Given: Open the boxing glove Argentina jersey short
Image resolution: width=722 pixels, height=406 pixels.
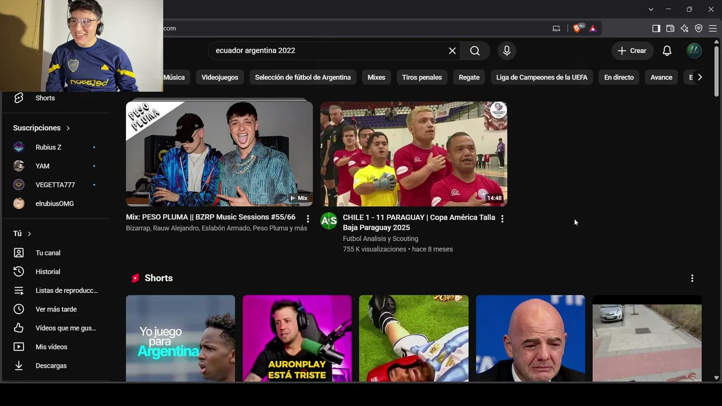Looking at the screenshot, I should pyautogui.click(x=414, y=338).
